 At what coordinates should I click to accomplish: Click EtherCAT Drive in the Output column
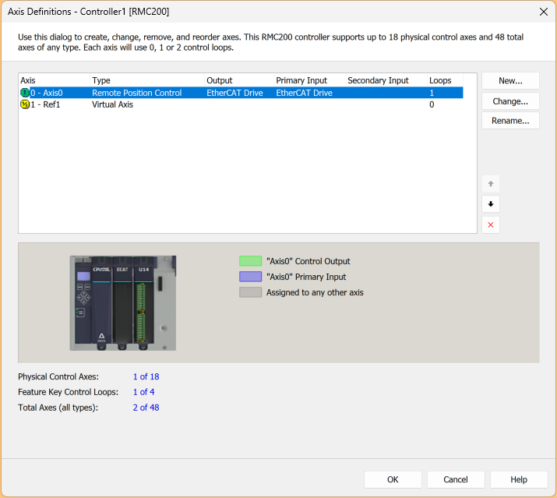(x=234, y=93)
